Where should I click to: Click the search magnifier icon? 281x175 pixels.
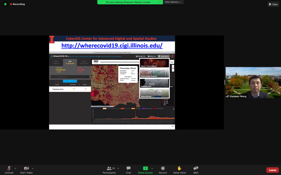coord(52,77)
